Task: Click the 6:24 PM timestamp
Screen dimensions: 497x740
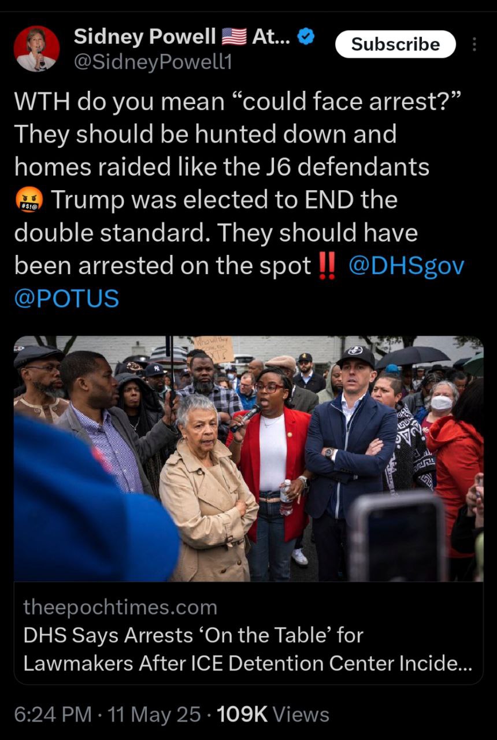Action: pos(53,715)
